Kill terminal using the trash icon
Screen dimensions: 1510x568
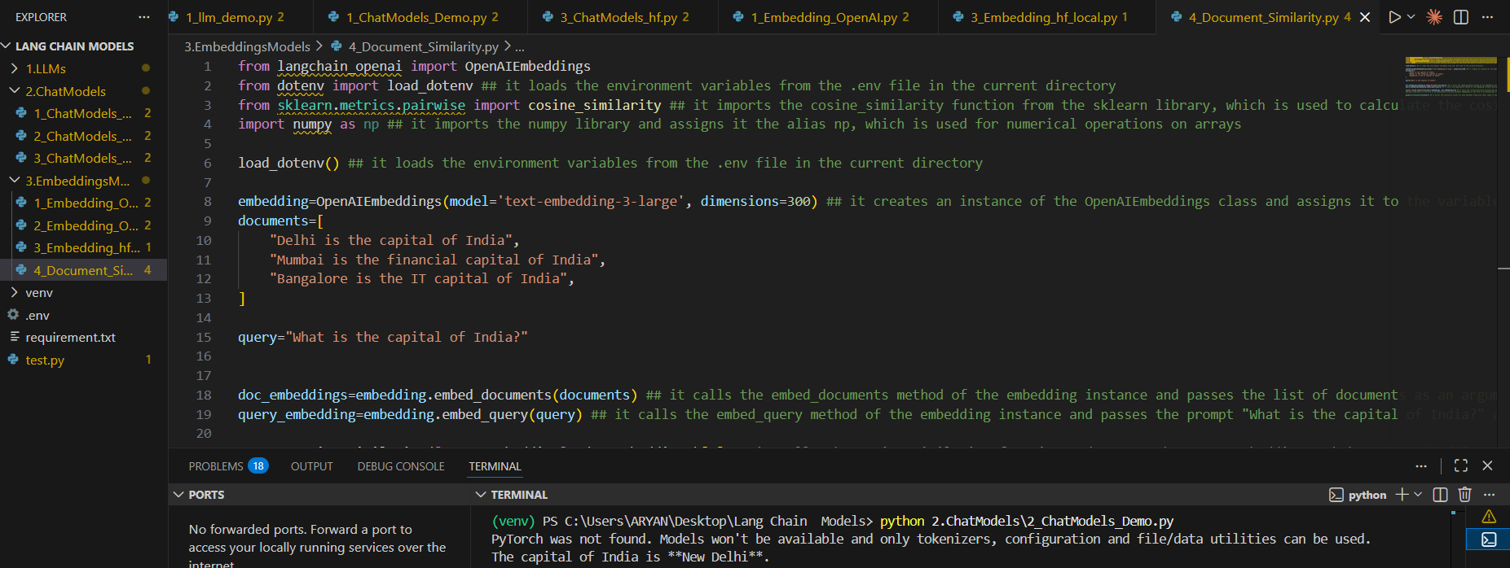pos(1464,495)
